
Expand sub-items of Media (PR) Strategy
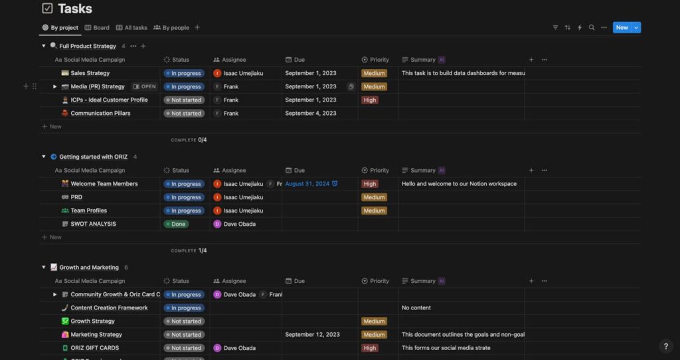54,86
